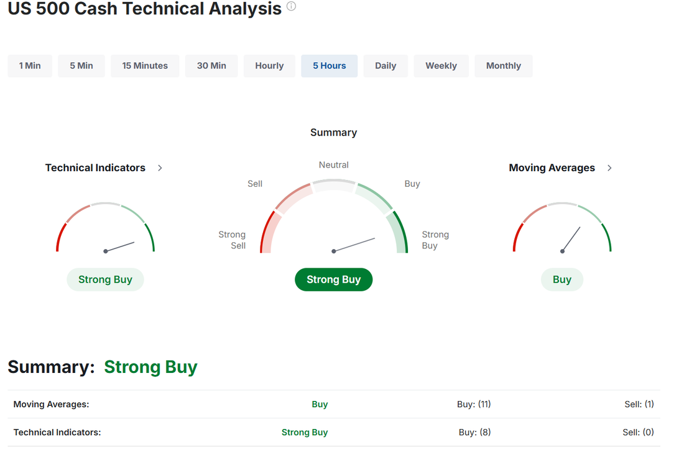Switch to Monthly timeframe

point(504,66)
